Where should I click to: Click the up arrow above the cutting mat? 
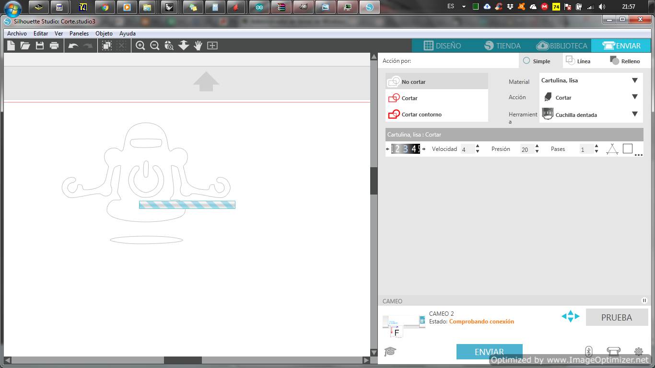tap(206, 81)
